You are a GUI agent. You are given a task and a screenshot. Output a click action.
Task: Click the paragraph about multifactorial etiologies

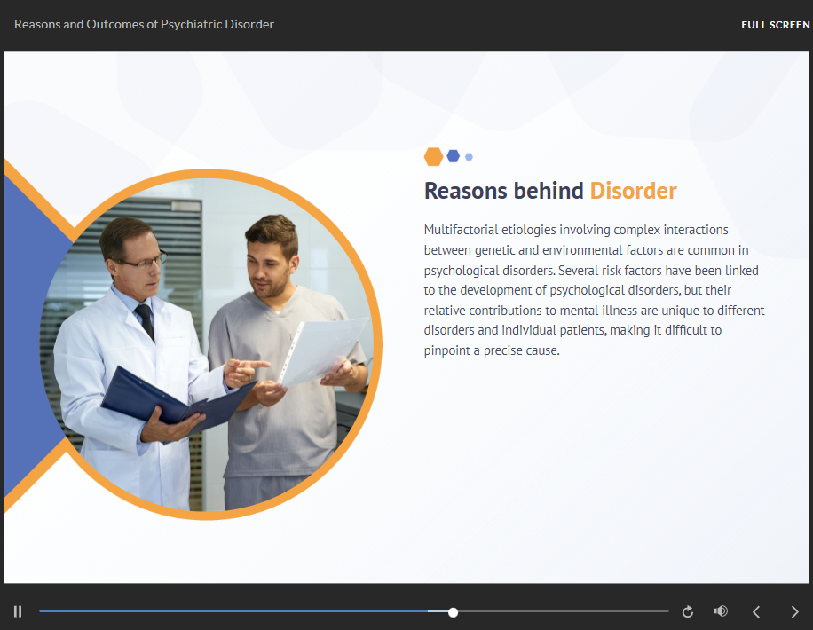tap(593, 290)
